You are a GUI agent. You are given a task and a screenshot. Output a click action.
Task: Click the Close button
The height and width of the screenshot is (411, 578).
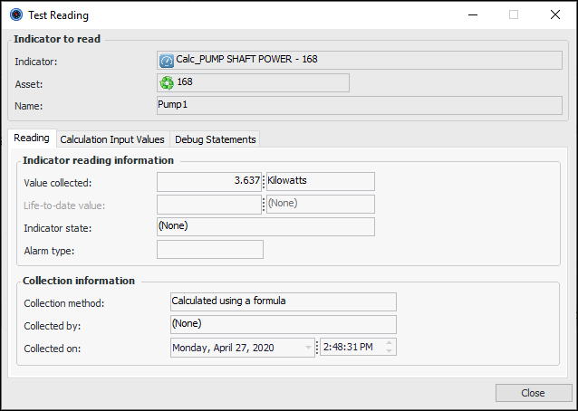coord(533,393)
